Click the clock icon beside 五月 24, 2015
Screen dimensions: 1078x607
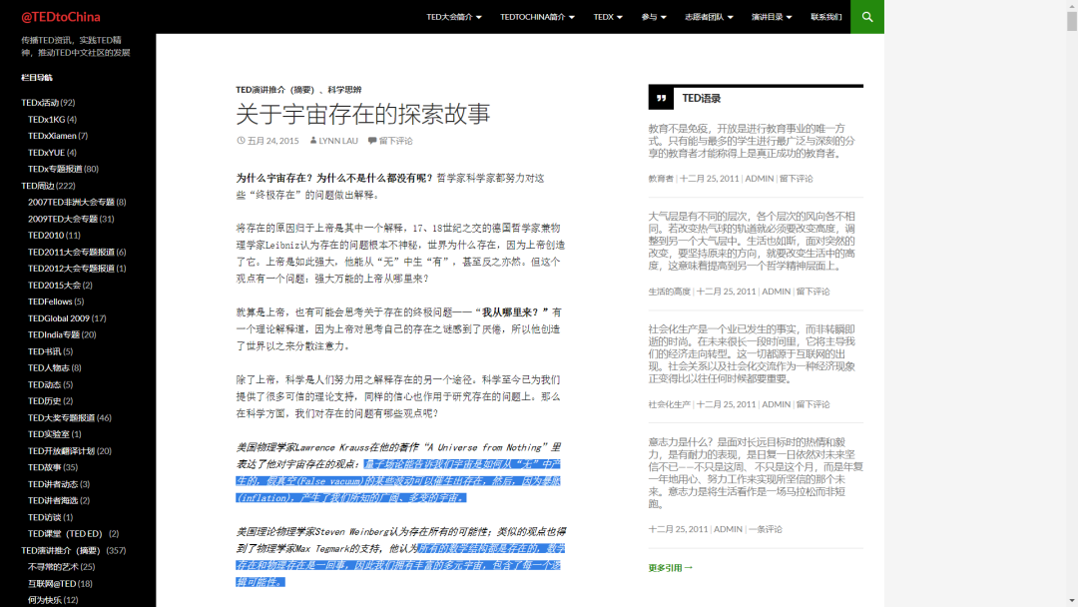(x=241, y=140)
